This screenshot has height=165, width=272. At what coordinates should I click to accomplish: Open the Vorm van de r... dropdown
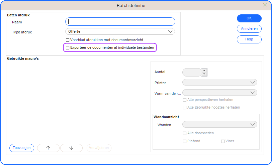coord(219,93)
